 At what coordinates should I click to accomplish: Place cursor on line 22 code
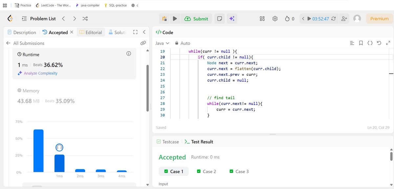tap(244, 69)
